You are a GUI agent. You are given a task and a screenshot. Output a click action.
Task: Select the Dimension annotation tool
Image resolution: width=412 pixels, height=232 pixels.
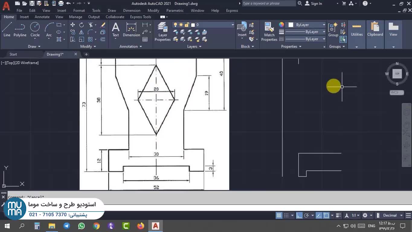131,30
